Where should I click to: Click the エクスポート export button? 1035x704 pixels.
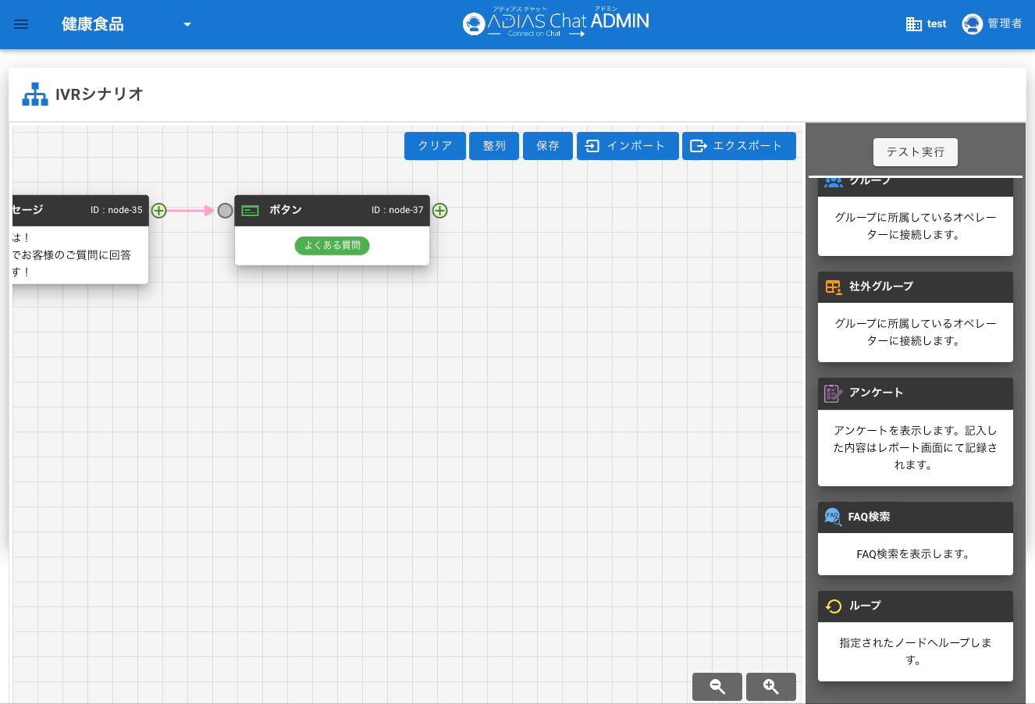(x=738, y=146)
